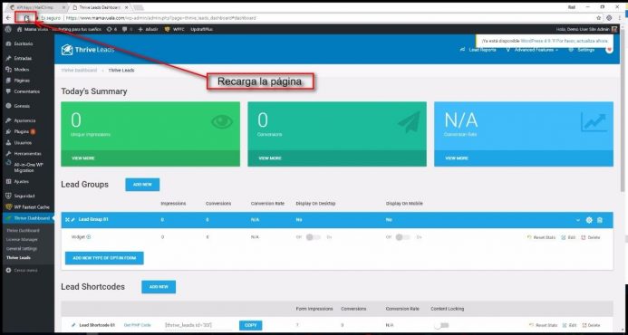This screenshot has height=335, width=628.
Task: Open License Manager submenu item
Action: (x=22, y=239)
